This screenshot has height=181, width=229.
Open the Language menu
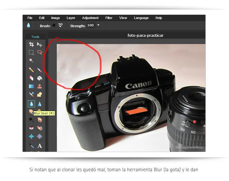point(141,18)
